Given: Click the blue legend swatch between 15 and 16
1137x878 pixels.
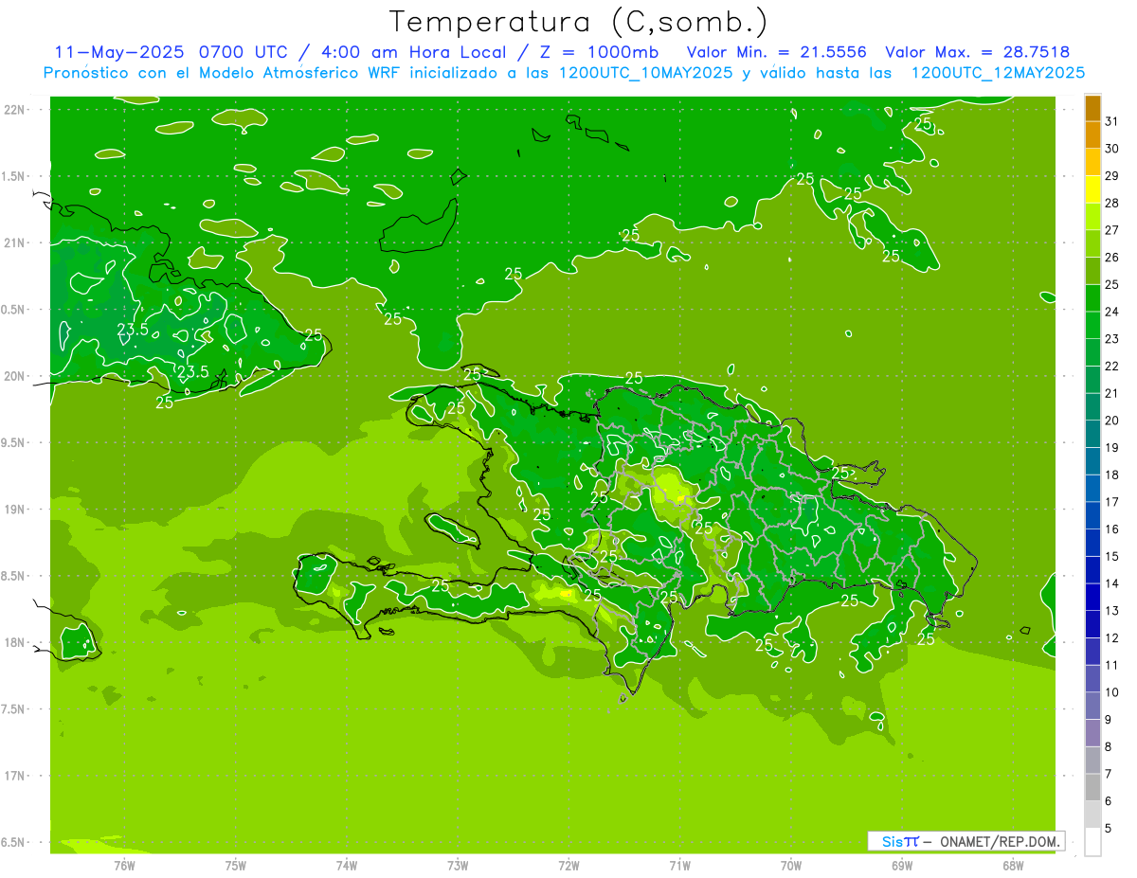Looking at the screenshot, I should coord(1092,543).
